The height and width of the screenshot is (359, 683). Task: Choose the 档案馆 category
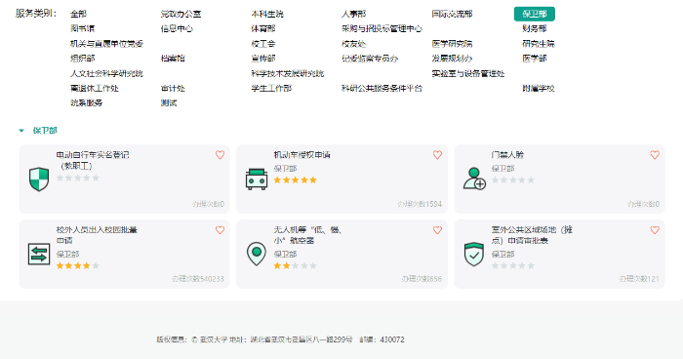point(173,59)
